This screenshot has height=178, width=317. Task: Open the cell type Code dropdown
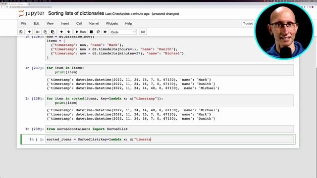coord(123,32)
